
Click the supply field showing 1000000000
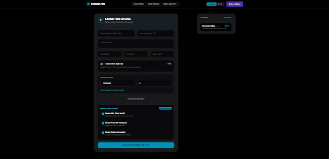click(x=118, y=83)
